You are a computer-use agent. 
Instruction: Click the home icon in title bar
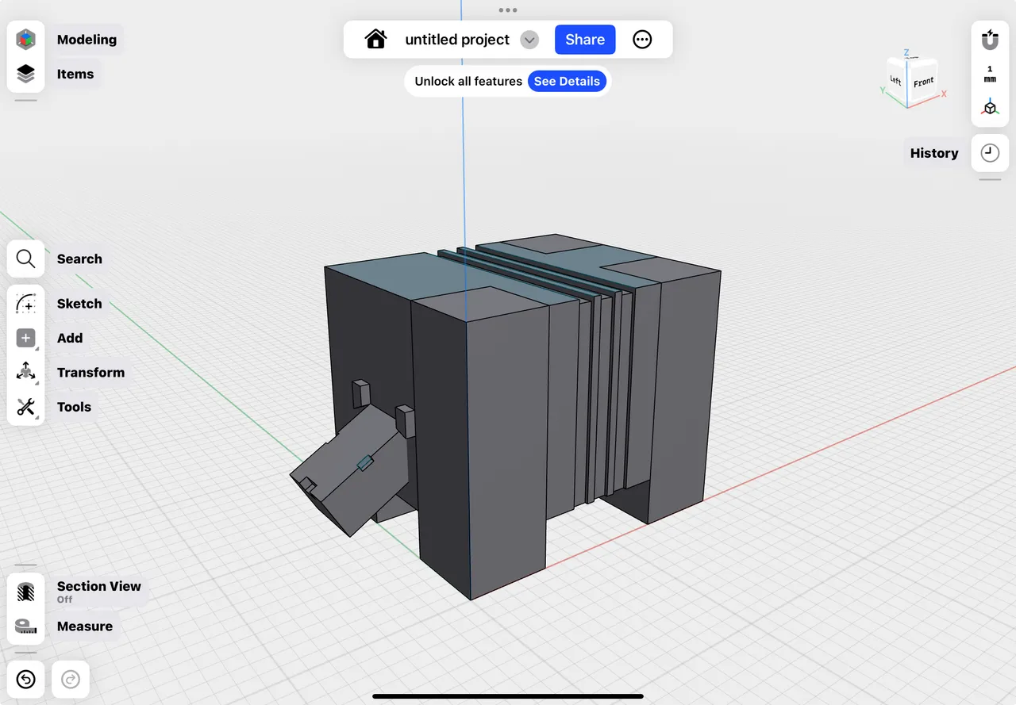[375, 39]
